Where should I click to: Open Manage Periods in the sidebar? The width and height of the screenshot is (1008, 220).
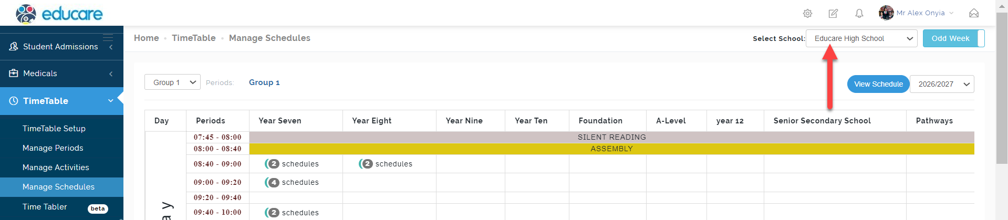pyautogui.click(x=53, y=148)
